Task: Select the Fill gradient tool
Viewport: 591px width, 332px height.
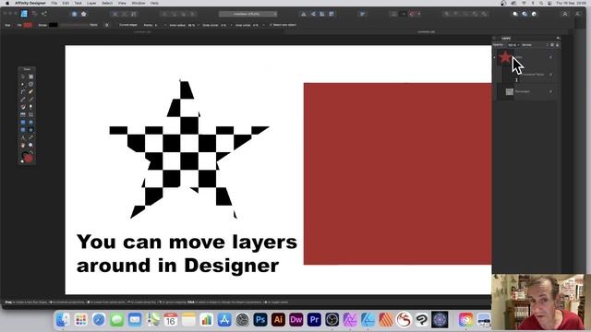Action: click(22, 107)
